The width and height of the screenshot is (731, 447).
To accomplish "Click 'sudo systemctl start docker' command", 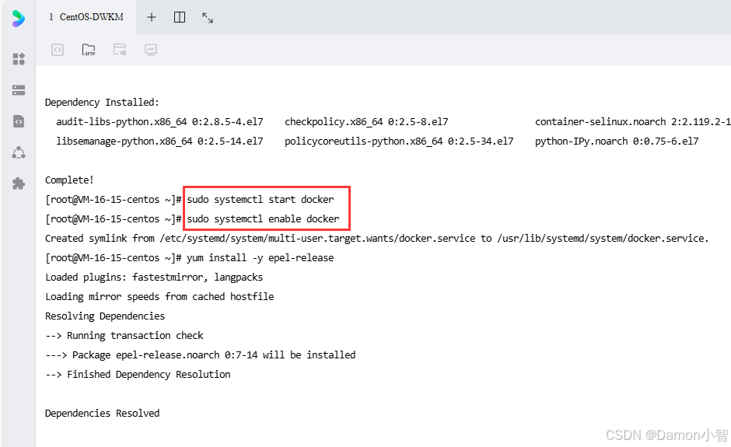I will pyautogui.click(x=261, y=200).
